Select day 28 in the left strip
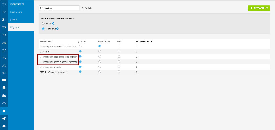 [x=4, y=43]
